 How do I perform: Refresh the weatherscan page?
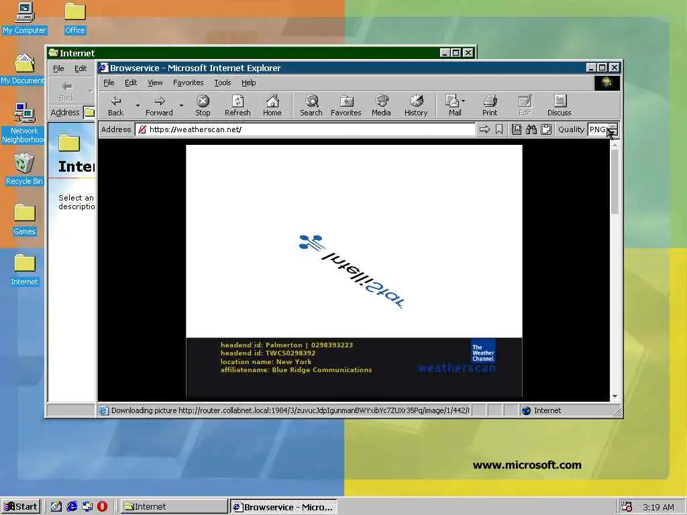point(237,105)
